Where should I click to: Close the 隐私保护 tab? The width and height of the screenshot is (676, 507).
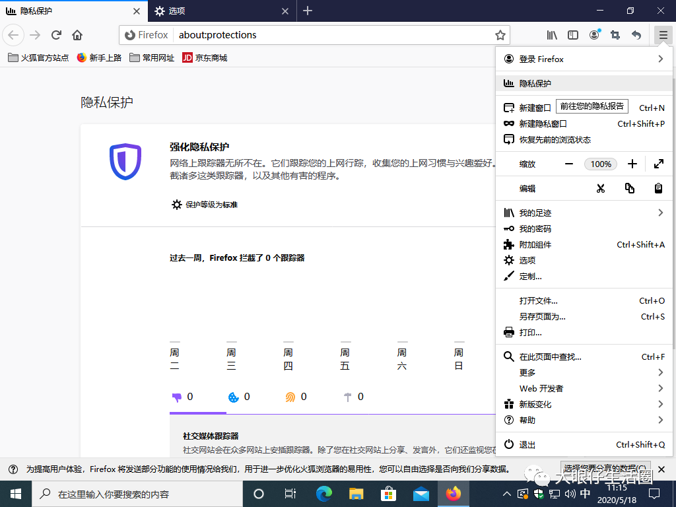[x=137, y=11]
